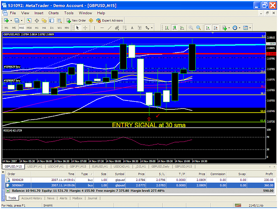278x209 pixels.
Task: Select the equidistant channel tool
Action: point(117,28)
